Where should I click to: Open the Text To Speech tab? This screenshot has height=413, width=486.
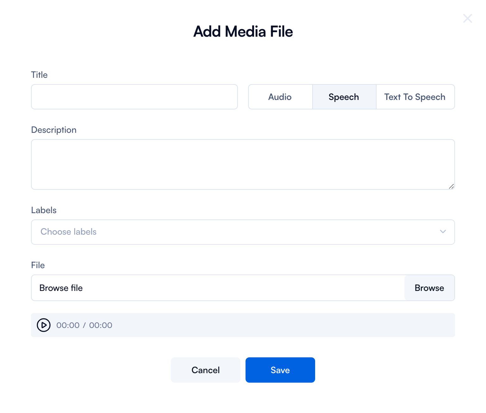click(x=415, y=97)
